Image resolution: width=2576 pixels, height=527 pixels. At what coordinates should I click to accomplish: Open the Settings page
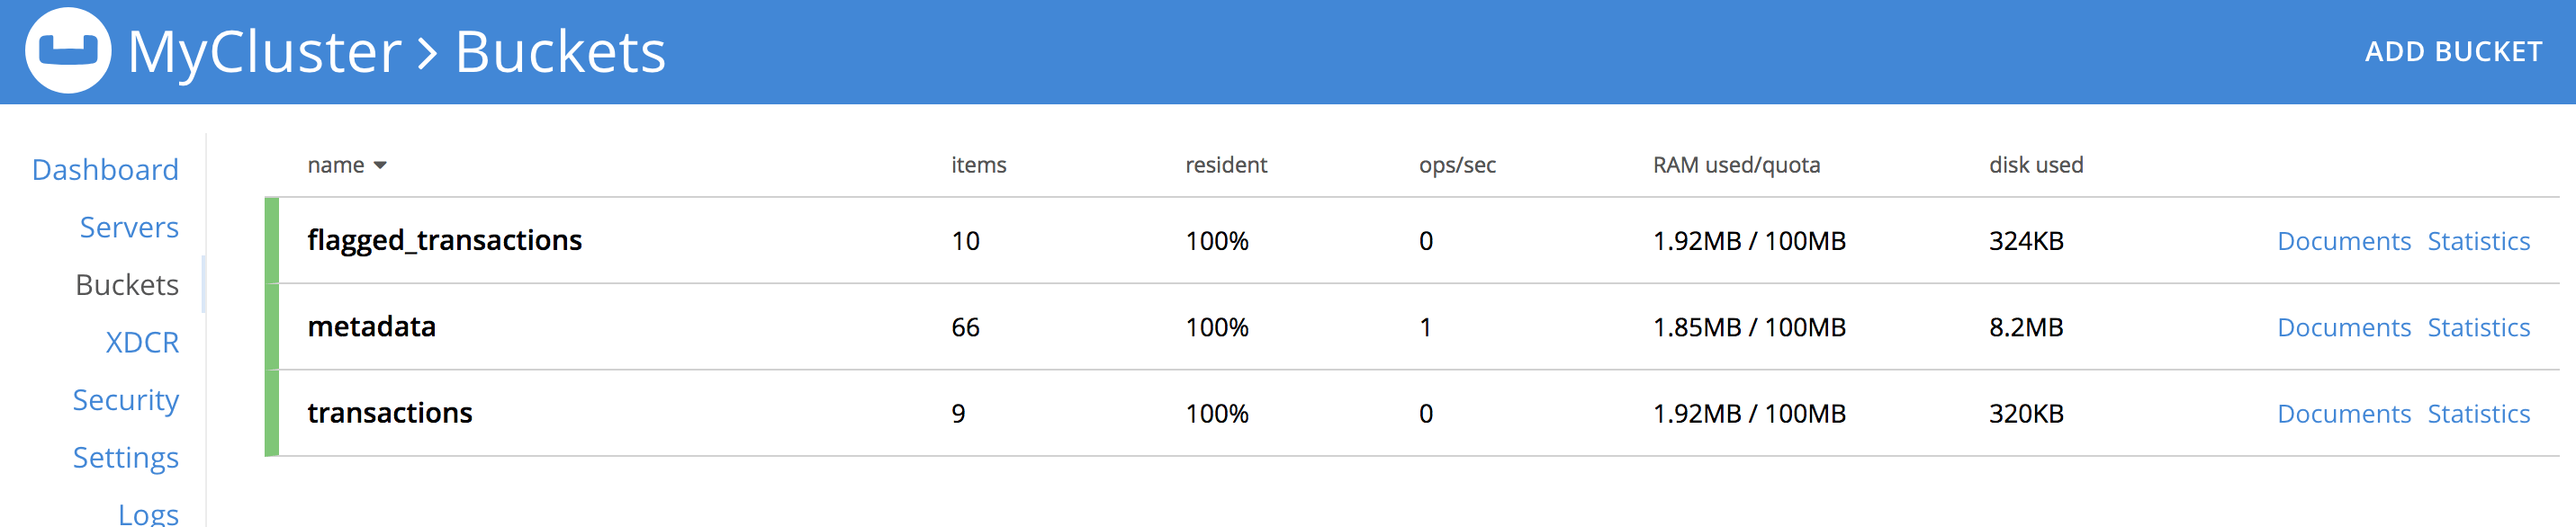(126, 457)
